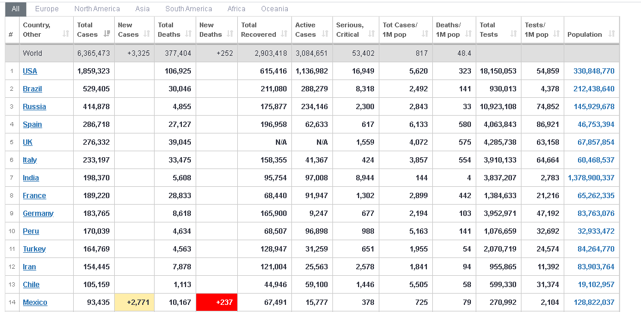Sort by New Cases arrow icon
Viewport: 641px width, 312px height.
click(147, 34)
